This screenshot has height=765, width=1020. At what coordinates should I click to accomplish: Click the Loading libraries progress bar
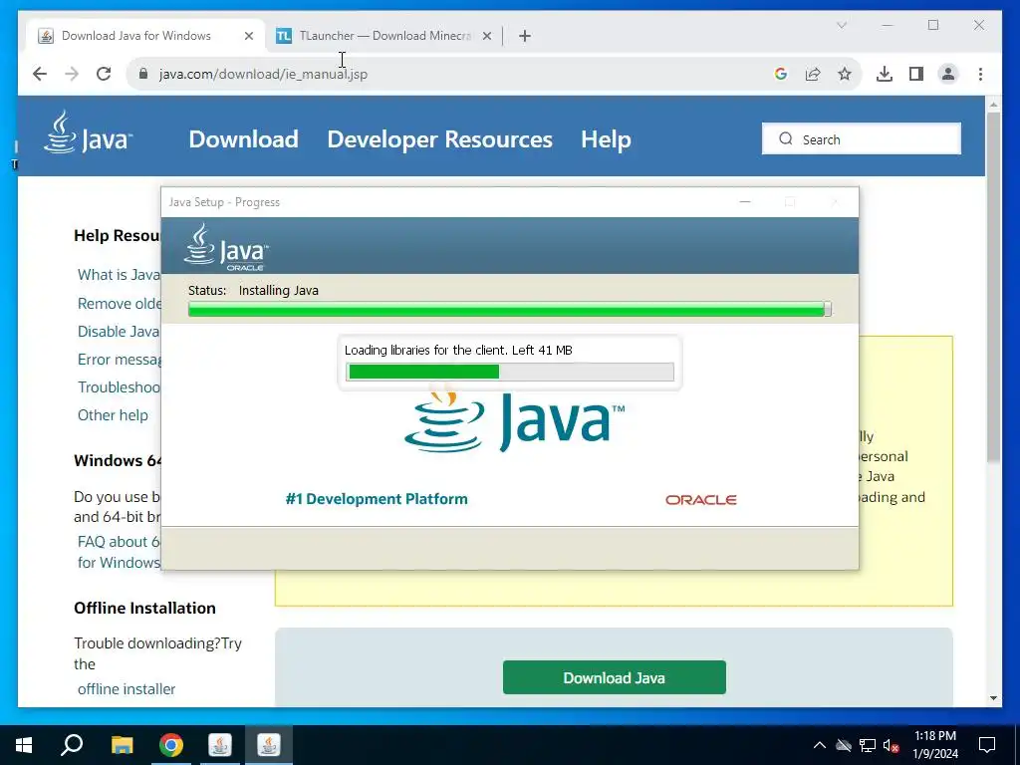tap(510, 372)
